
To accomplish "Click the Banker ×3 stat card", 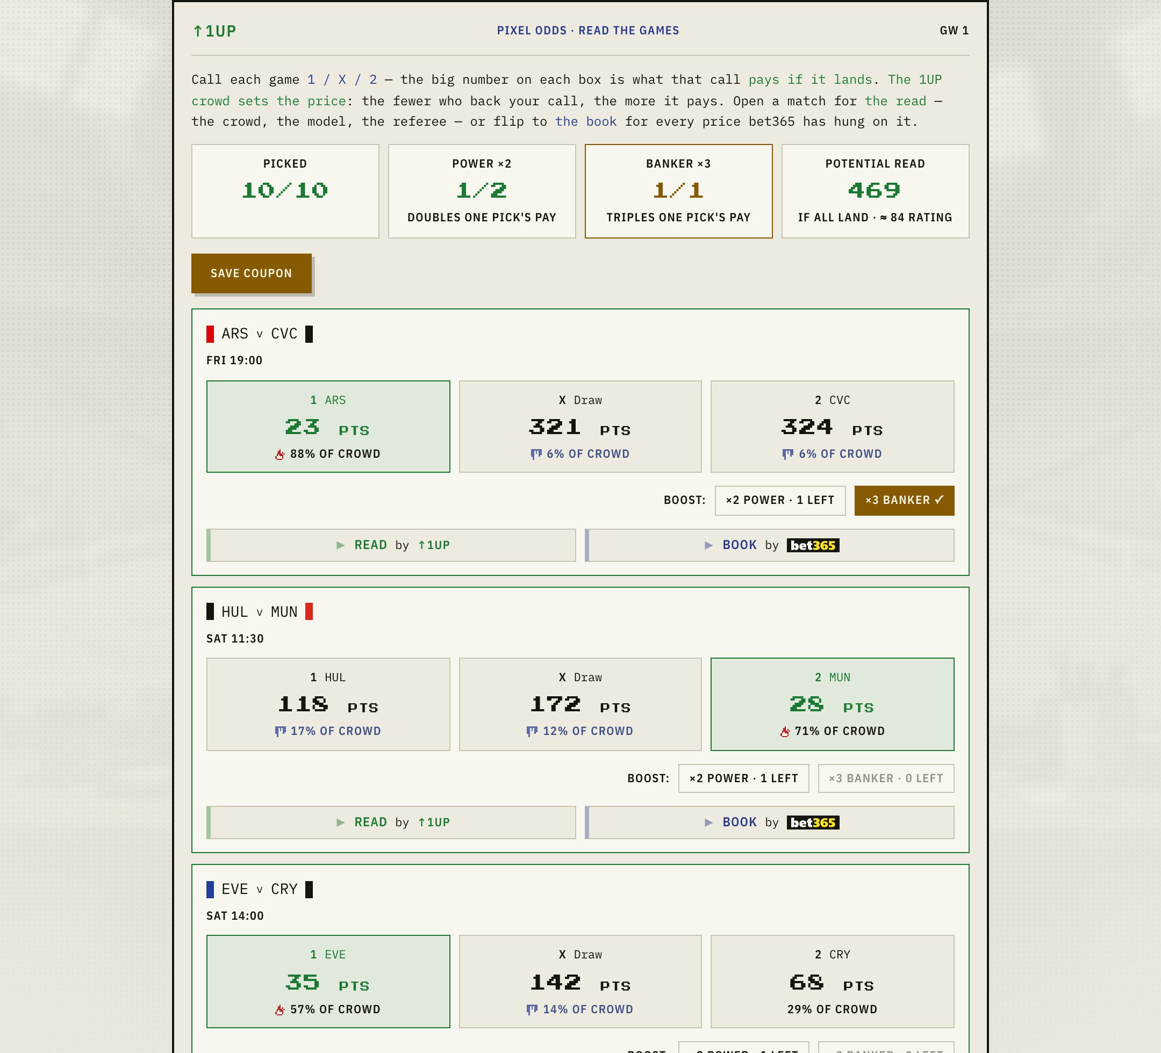I will pyautogui.click(x=679, y=191).
